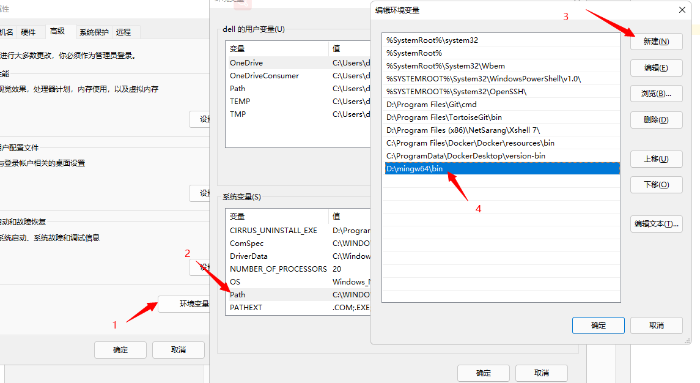Close the 编辑环境变量 dialog with X
The width and height of the screenshot is (700, 383).
tap(682, 10)
